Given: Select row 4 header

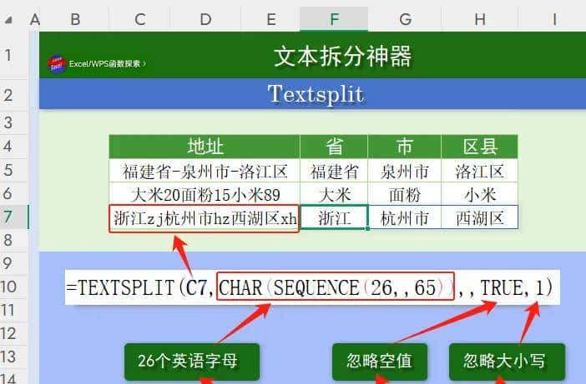Looking at the screenshot, I should [13, 146].
